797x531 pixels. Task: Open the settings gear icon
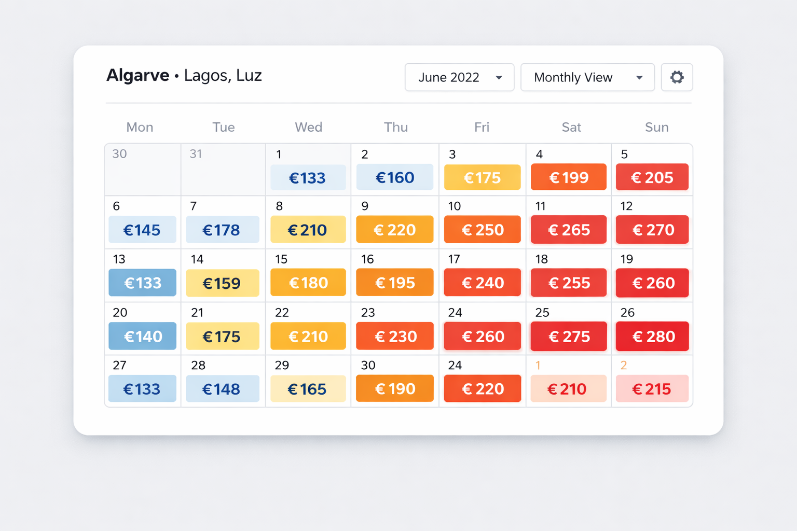[x=677, y=77]
